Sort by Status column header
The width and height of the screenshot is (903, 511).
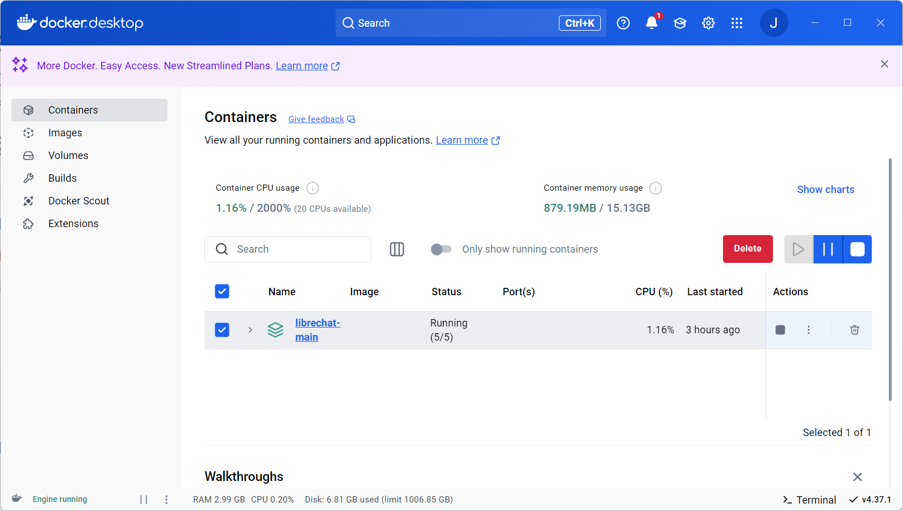click(446, 292)
